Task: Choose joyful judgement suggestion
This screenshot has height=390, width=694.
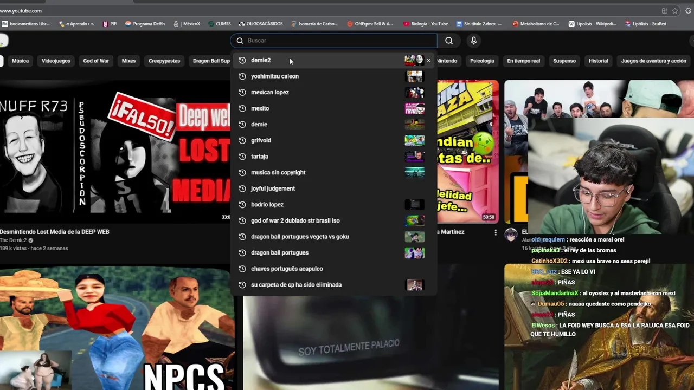Action: (333, 188)
